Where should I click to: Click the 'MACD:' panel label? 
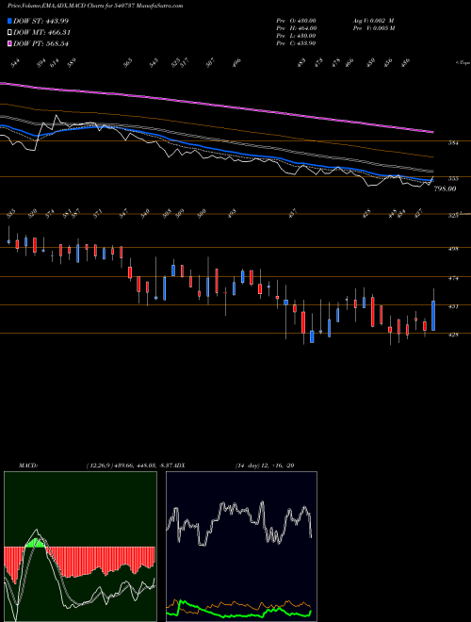coord(27,466)
